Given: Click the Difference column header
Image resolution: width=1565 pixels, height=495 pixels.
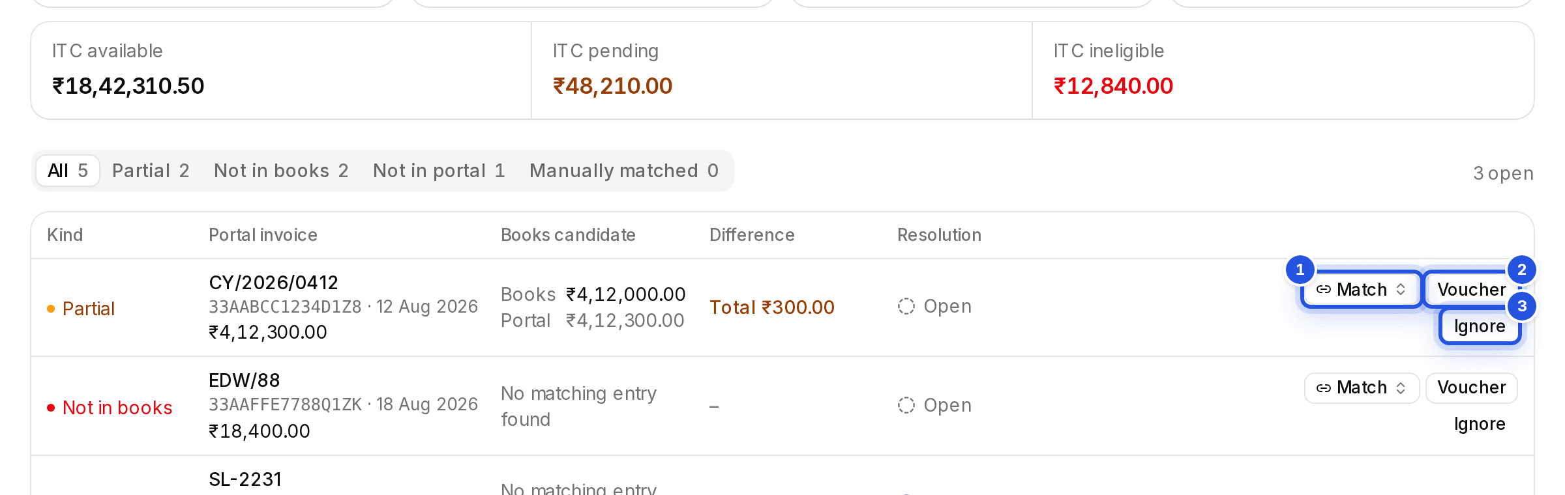Looking at the screenshot, I should [x=752, y=235].
